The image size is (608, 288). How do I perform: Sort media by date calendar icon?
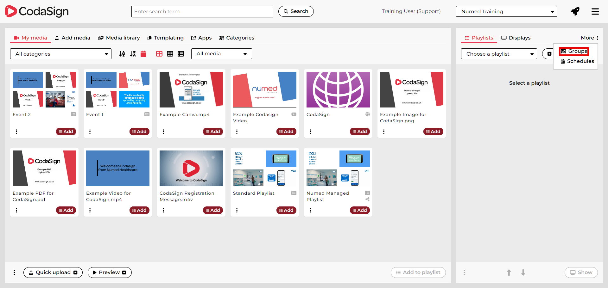143,54
